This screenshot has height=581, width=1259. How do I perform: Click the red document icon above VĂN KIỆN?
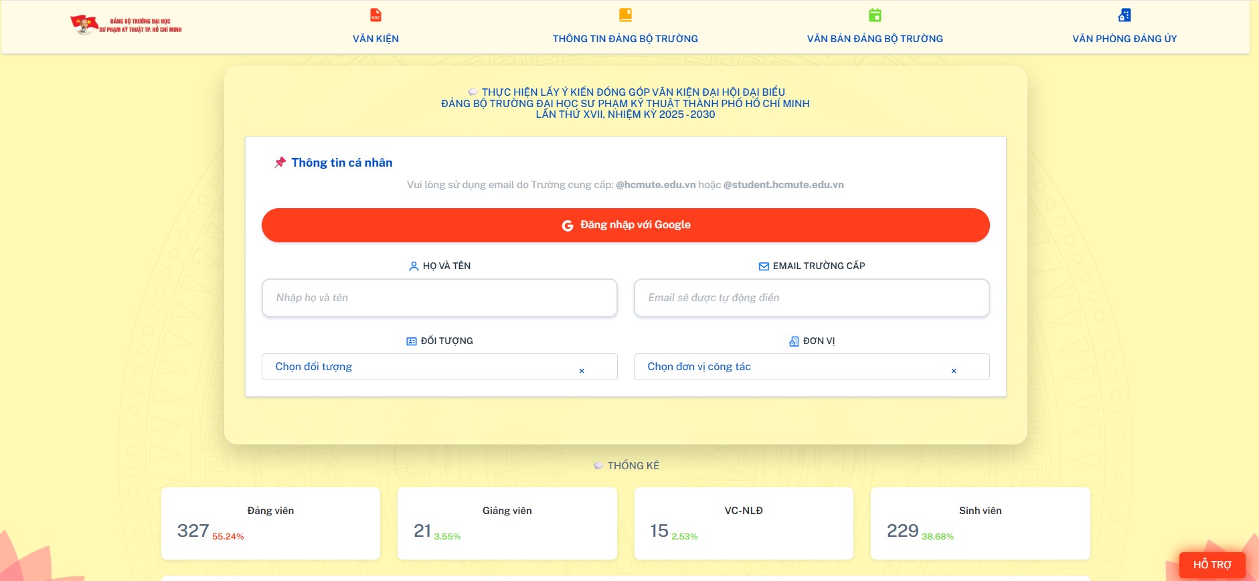[x=375, y=15]
